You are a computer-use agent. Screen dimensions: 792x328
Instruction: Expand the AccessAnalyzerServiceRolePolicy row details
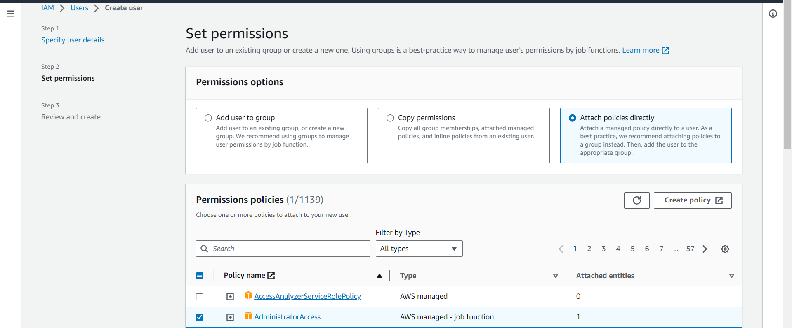pyautogui.click(x=230, y=297)
